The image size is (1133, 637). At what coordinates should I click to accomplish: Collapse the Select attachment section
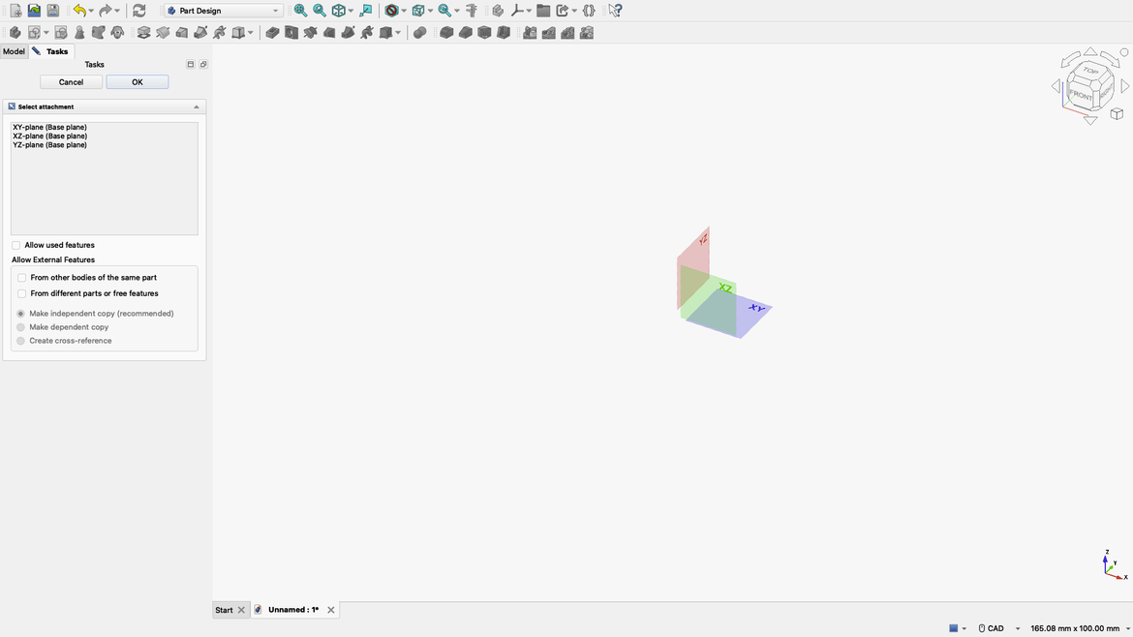(x=196, y=106)
